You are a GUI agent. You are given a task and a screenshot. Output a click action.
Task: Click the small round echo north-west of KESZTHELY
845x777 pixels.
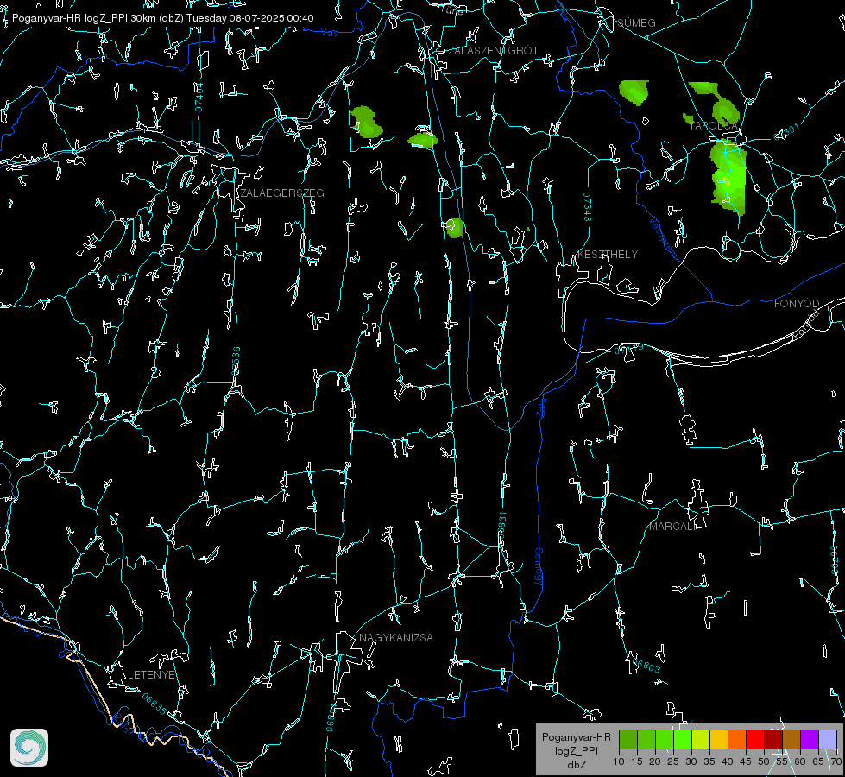[454, 228]
